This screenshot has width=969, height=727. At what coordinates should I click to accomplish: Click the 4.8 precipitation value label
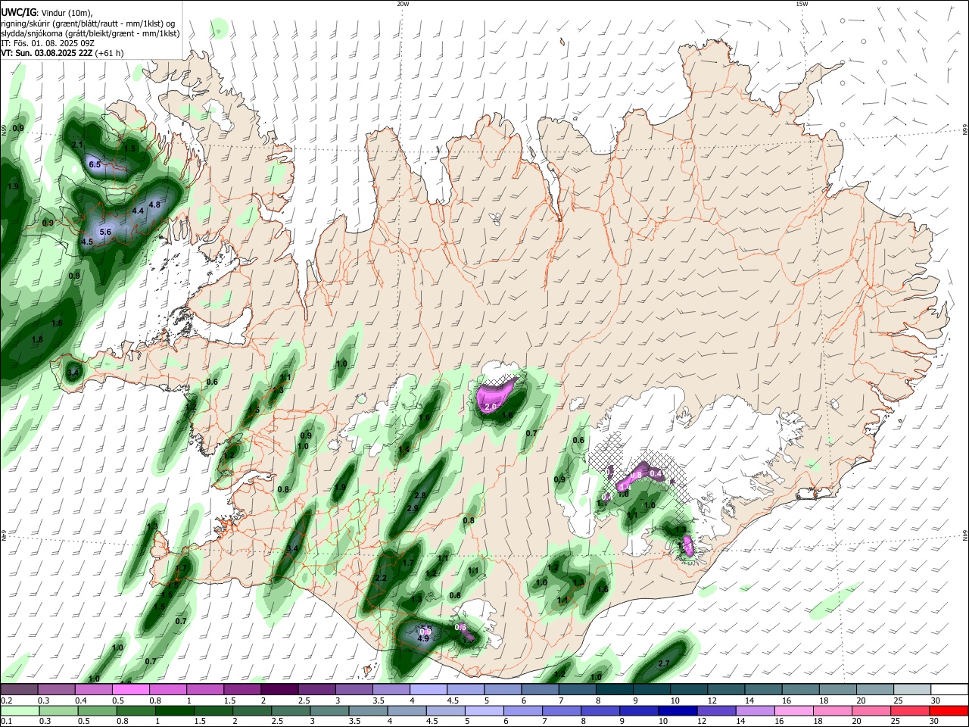154,205
